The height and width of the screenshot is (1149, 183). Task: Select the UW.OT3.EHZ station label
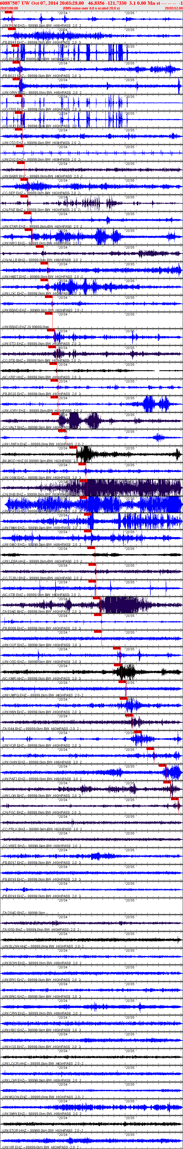click(42, 143)
